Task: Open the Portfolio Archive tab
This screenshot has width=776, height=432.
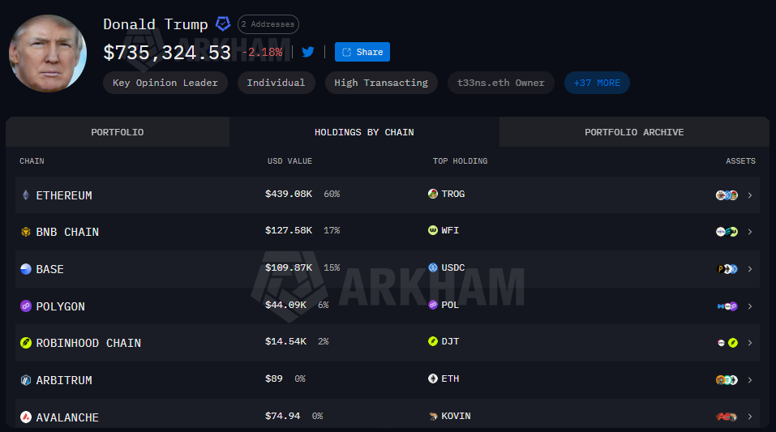Action: (x=634, y=131)
